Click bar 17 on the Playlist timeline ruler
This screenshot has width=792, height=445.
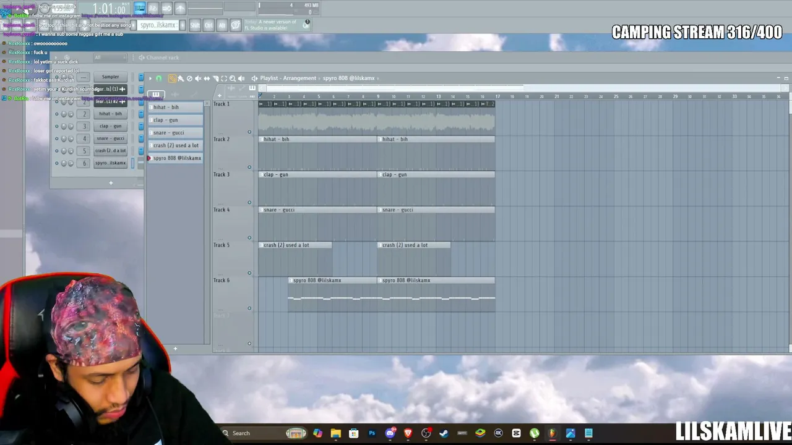pos(497,96)
